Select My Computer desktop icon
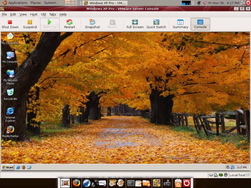The width and height of the screenshot is (251, 188). click(x=10, y=57)
